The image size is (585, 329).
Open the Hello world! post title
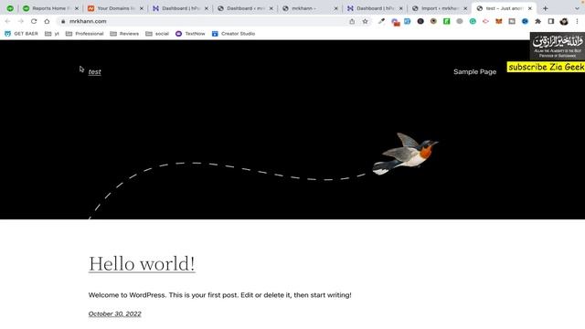(x=142, y=264)
